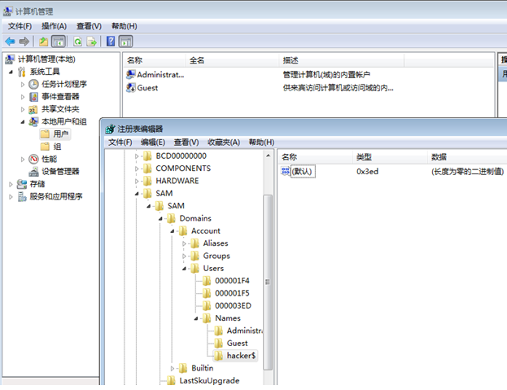Click the 用户 folder icon in tree
507x390 pixels.
tap(45, 134)
